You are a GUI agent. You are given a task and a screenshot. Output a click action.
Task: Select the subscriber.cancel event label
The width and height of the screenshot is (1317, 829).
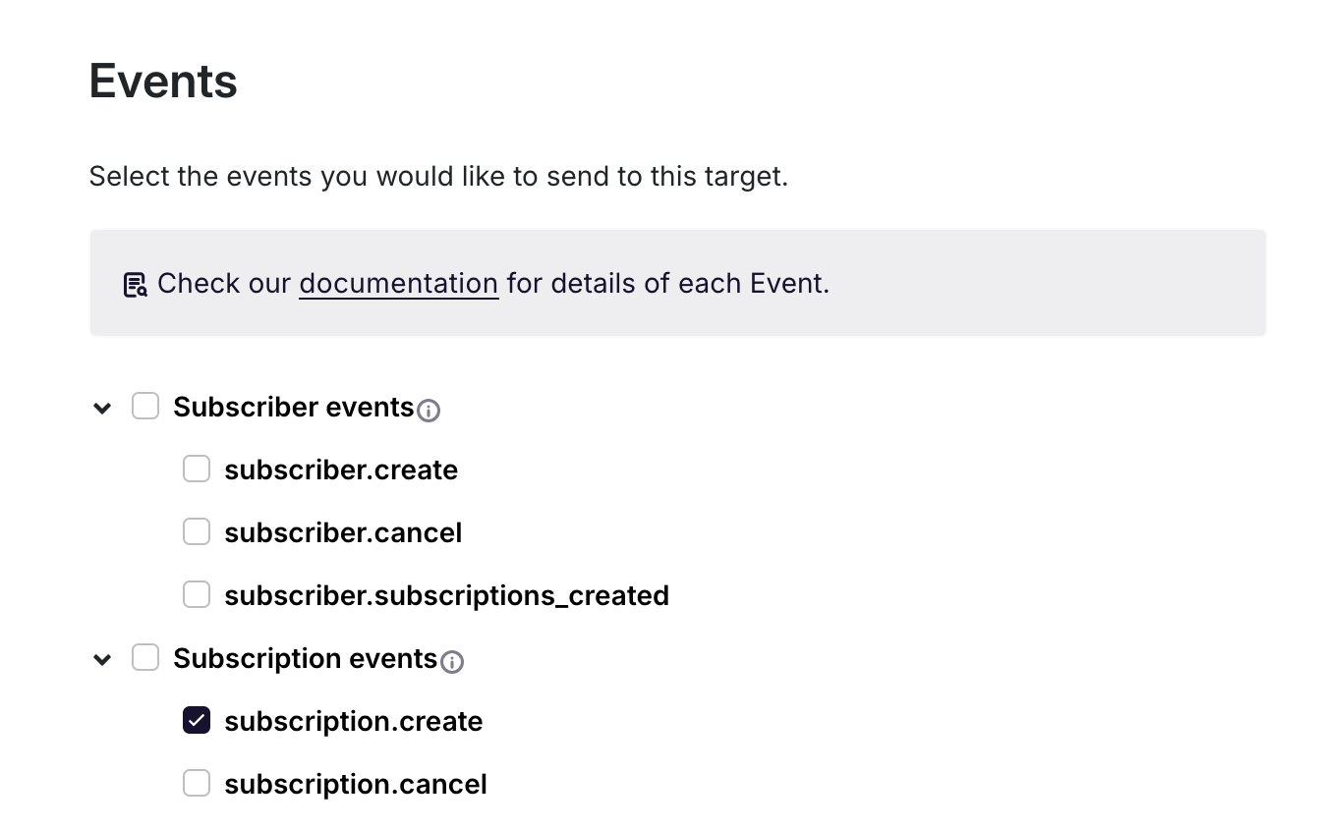click(343, 531)
